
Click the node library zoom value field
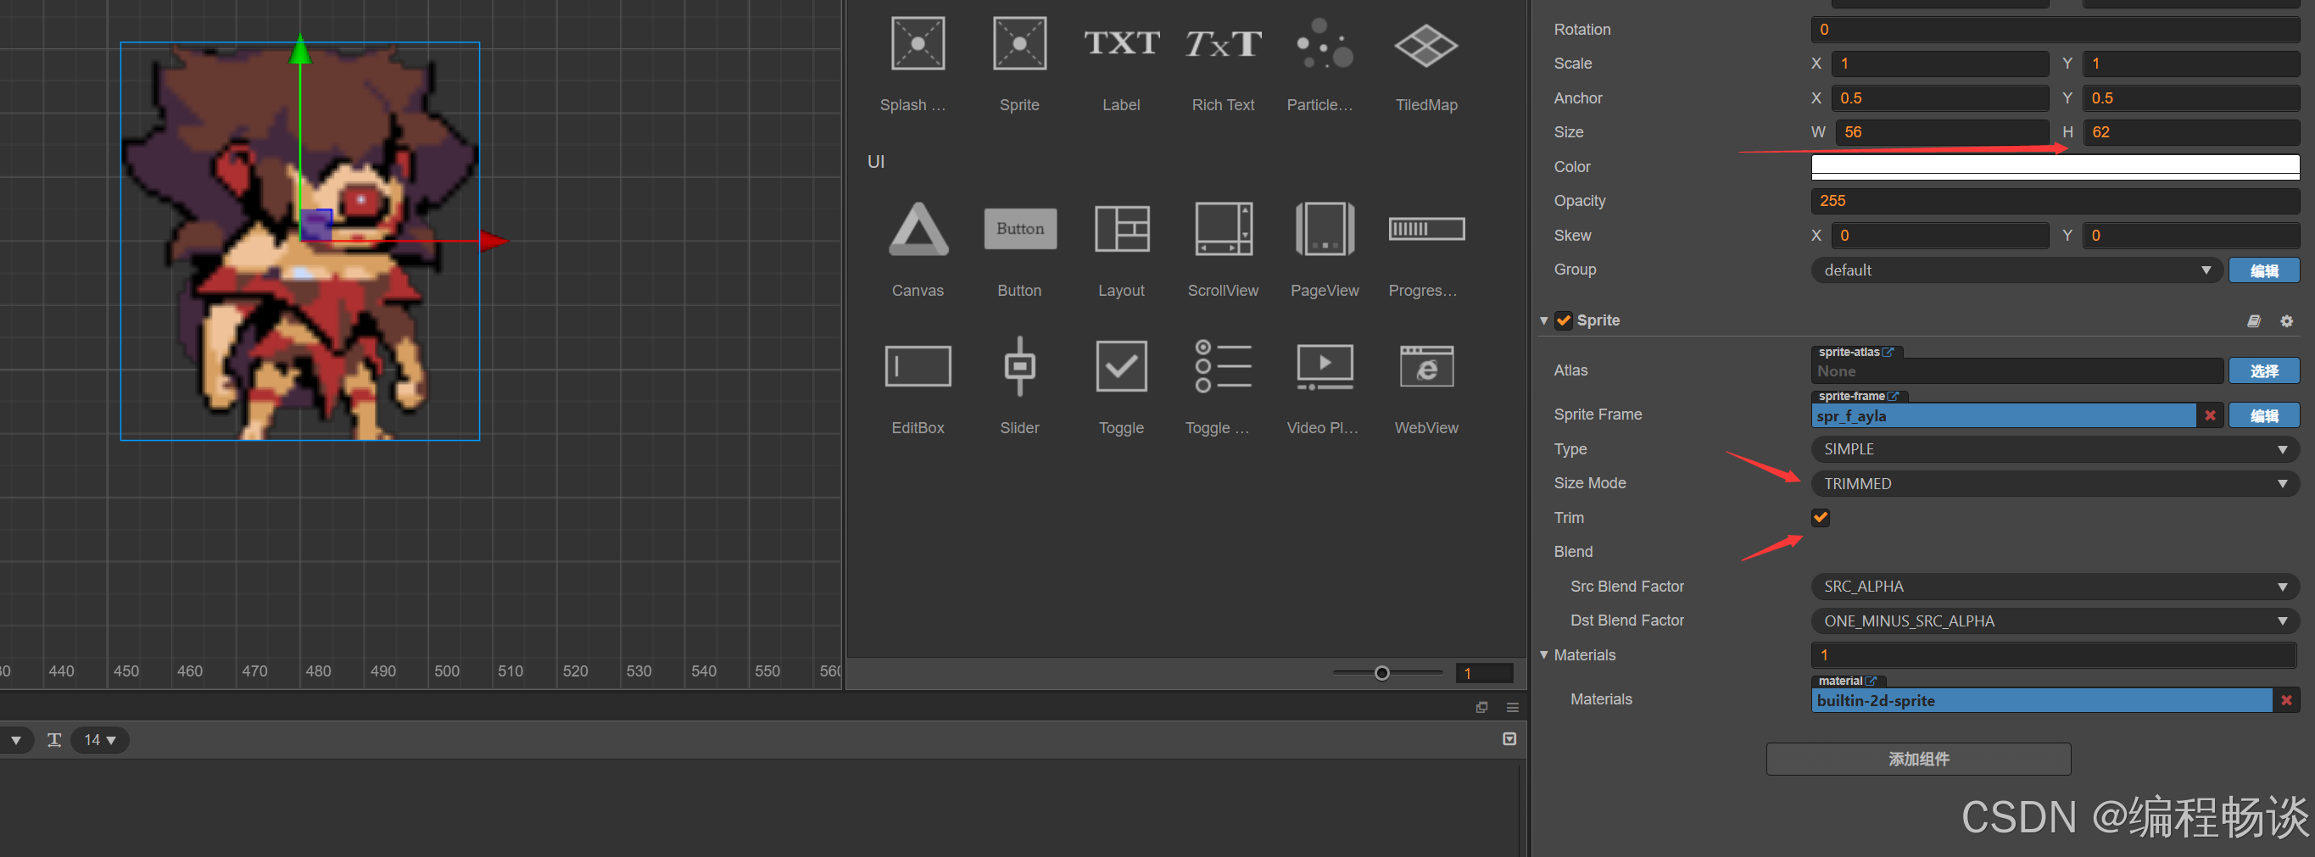pos(1484,673)
